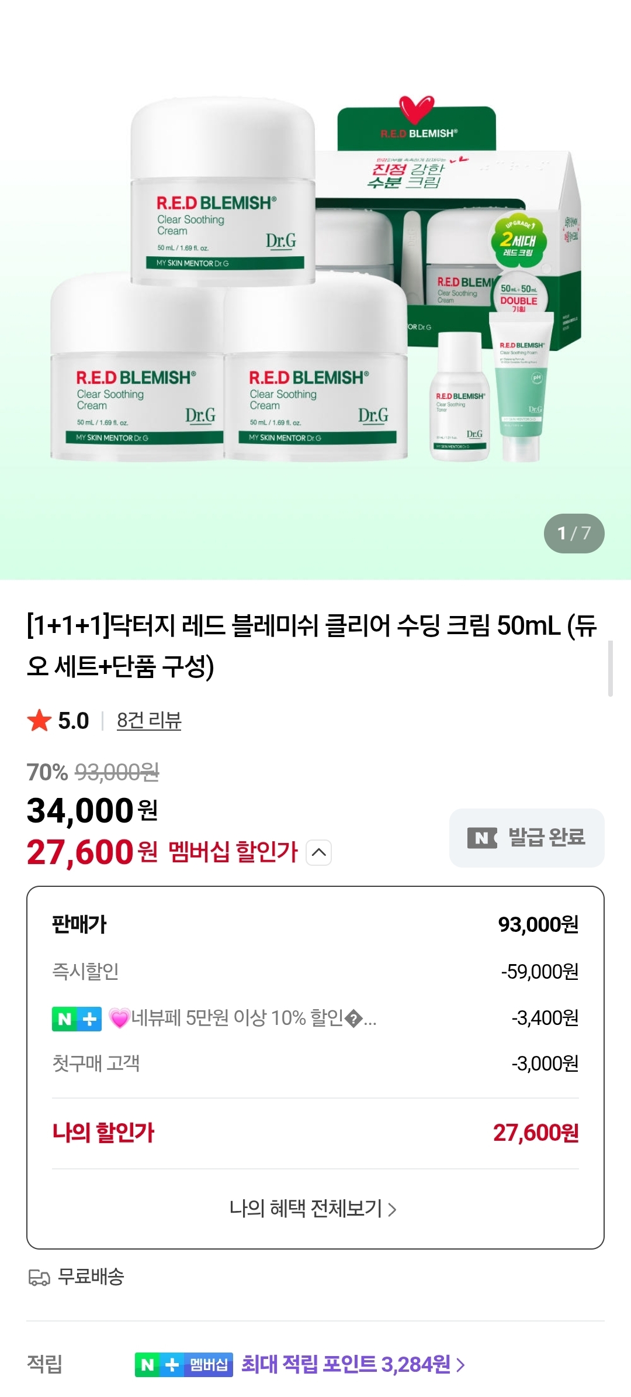Tap the red star rating icon

click(40, 720)
